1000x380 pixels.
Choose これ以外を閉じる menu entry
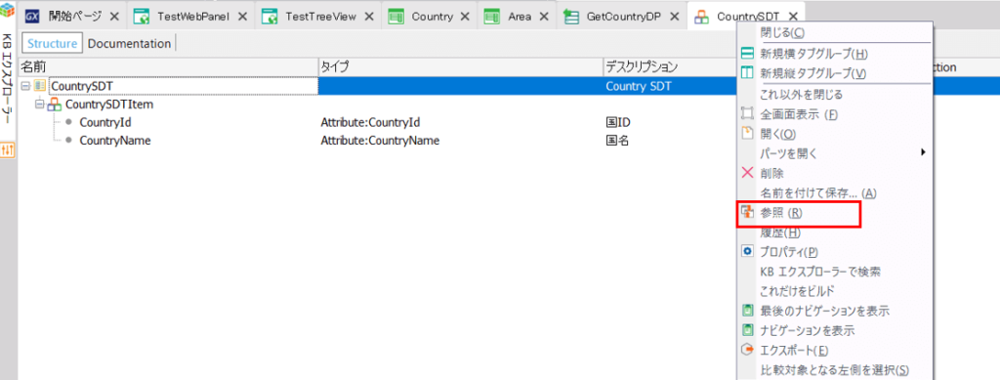click(x=835, y=95)
